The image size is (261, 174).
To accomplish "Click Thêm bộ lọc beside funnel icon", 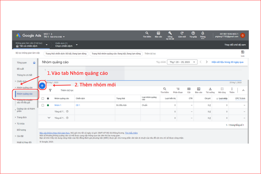I will 67,90.
